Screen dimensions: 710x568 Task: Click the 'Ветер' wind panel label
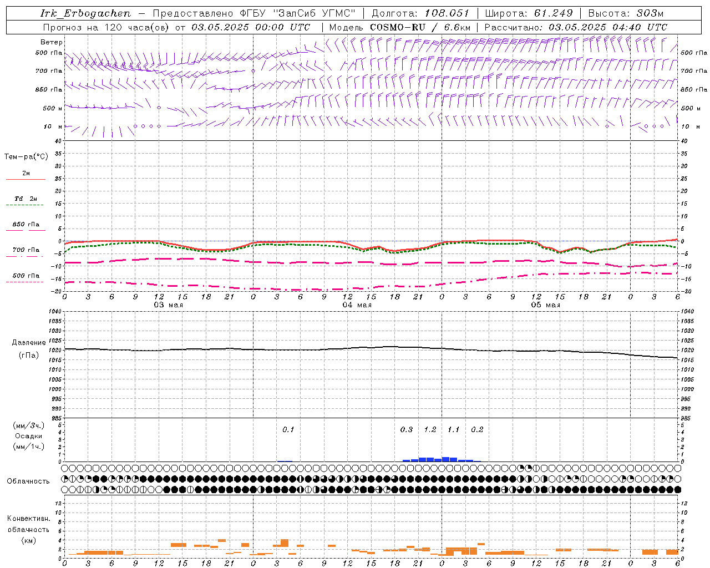51,42
